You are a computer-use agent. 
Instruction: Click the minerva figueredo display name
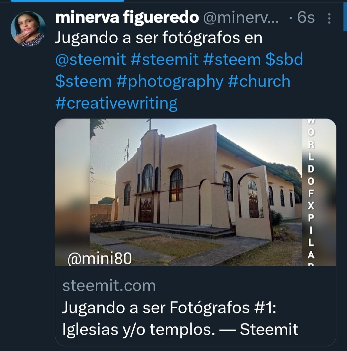click(x=127, y=17)
